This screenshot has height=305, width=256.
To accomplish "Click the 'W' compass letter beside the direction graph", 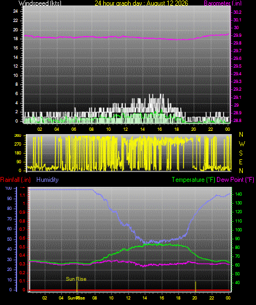I will click(x=242, y=144).
